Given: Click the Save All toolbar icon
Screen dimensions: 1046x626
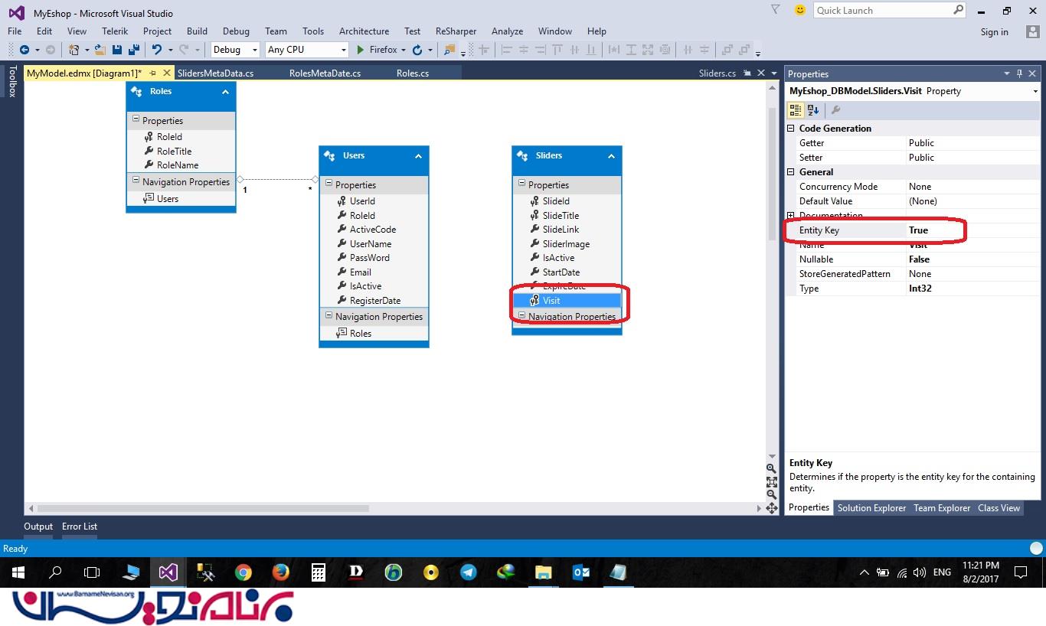Looking at the screenshot, I should click(134, 50).
